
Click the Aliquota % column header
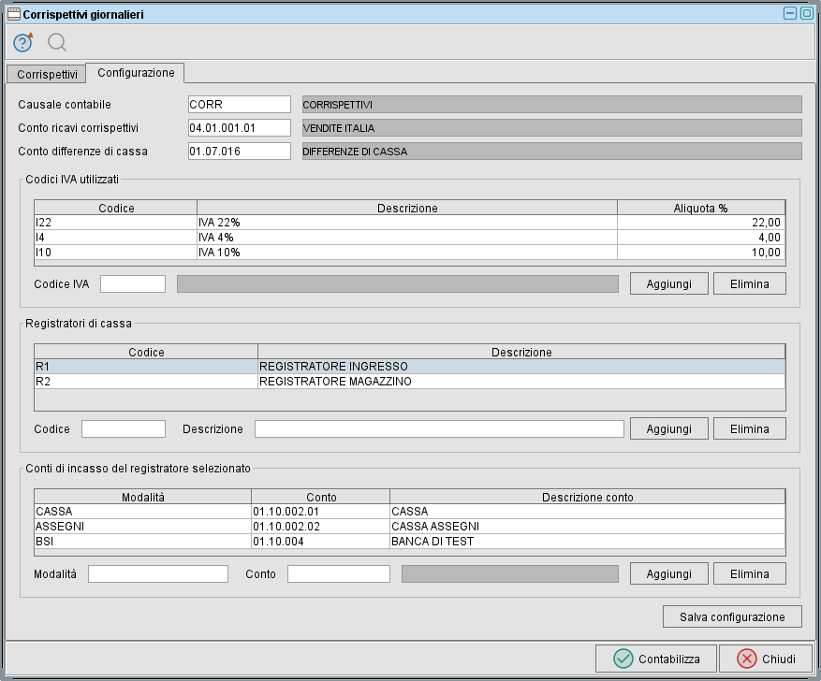[x=701, y=208]
